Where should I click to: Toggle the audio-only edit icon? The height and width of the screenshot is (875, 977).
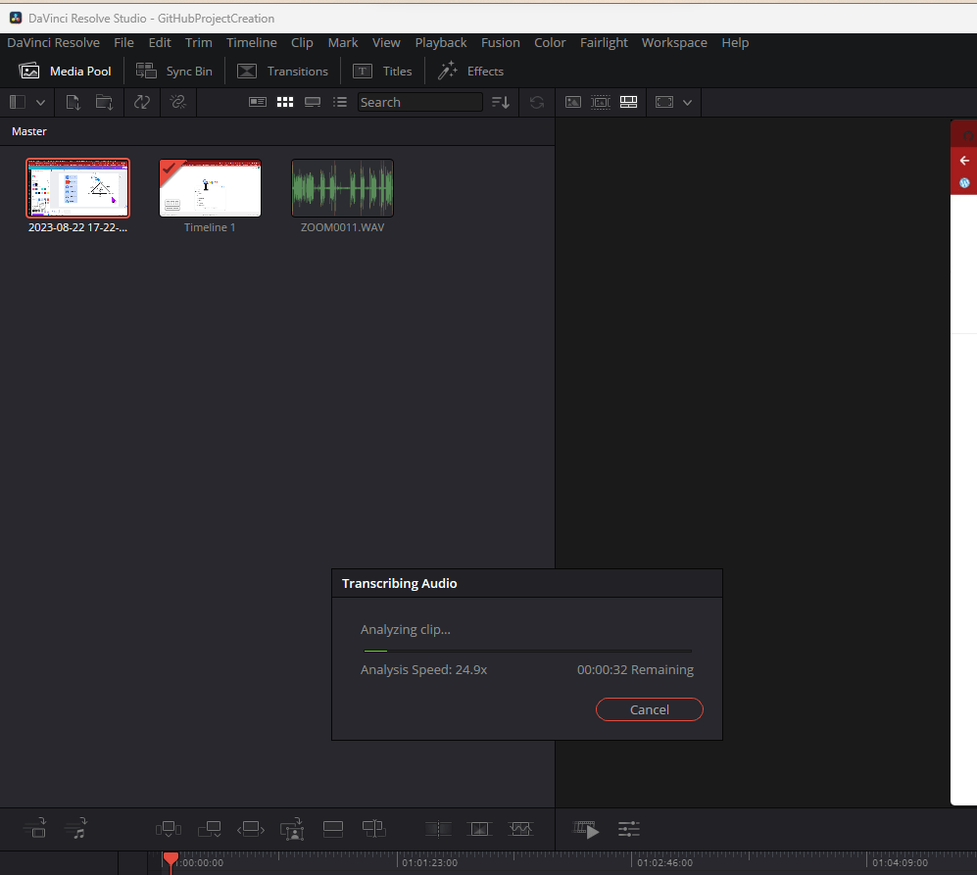coord(76,828)
